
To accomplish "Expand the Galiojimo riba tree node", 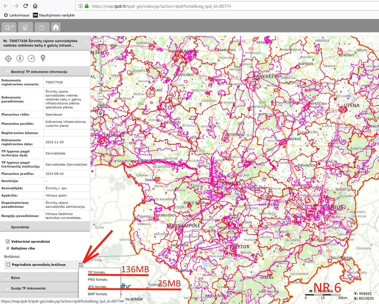I will pyautogui.click(x=7, y=248).
